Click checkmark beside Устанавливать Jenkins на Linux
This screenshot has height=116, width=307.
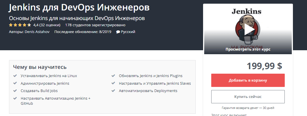[x=15, y=76]
